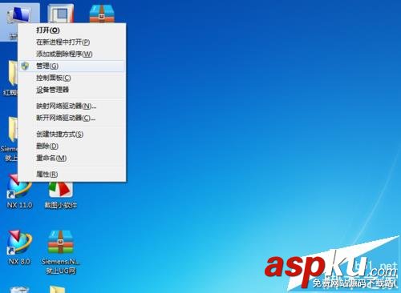
Task: Select the NX 8.0 desktop shortcut
Action: (x=19, y=247)
